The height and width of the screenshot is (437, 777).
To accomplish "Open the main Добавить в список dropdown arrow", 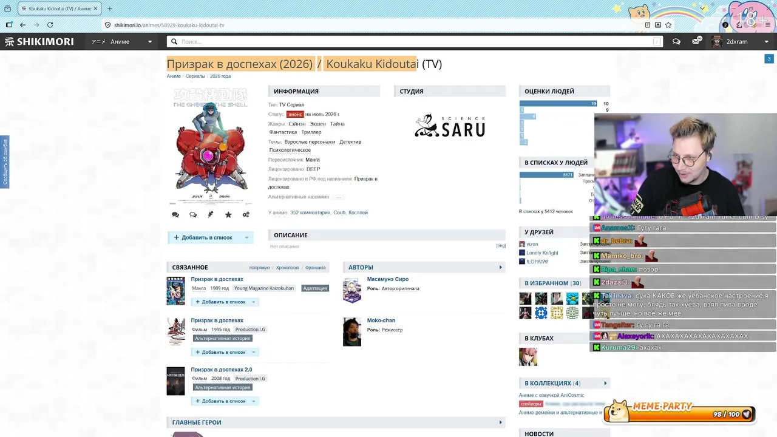I will (246, 238).
